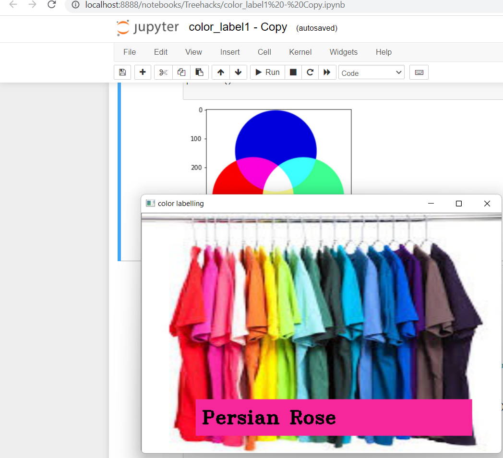Open the Kernel menu
This screenshot has height=458, width=503.
pos(300,52)
